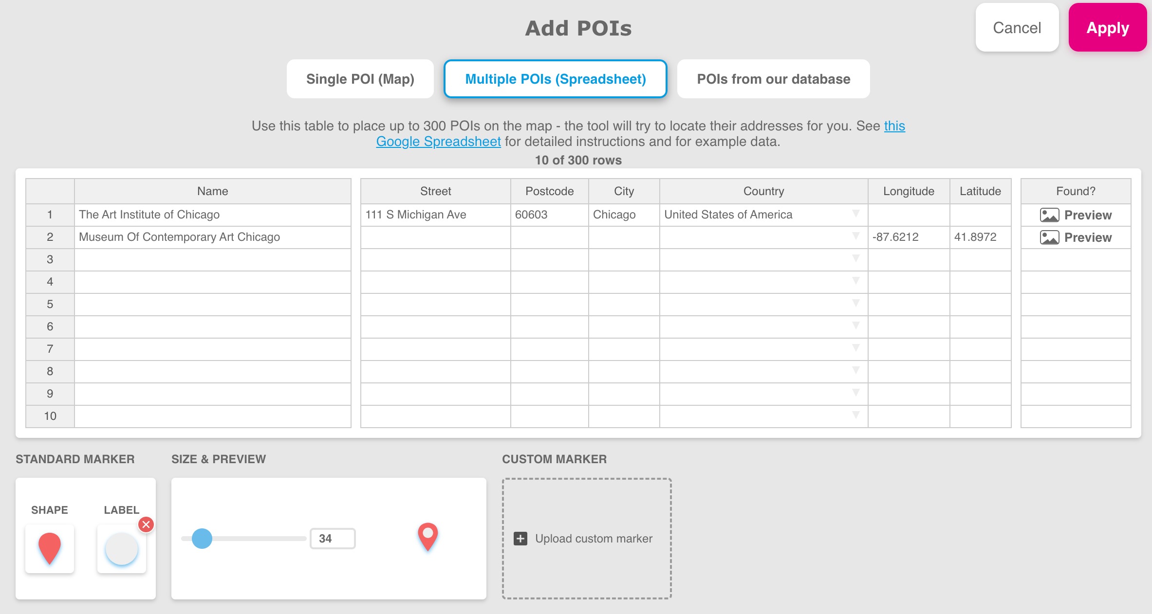Open the Google Spreadsheet instructions link

tap(438, 142)
